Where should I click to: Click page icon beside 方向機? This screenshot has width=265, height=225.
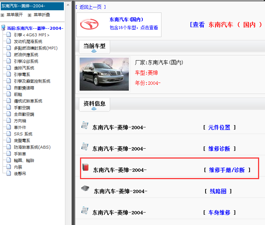pos(9,120)
